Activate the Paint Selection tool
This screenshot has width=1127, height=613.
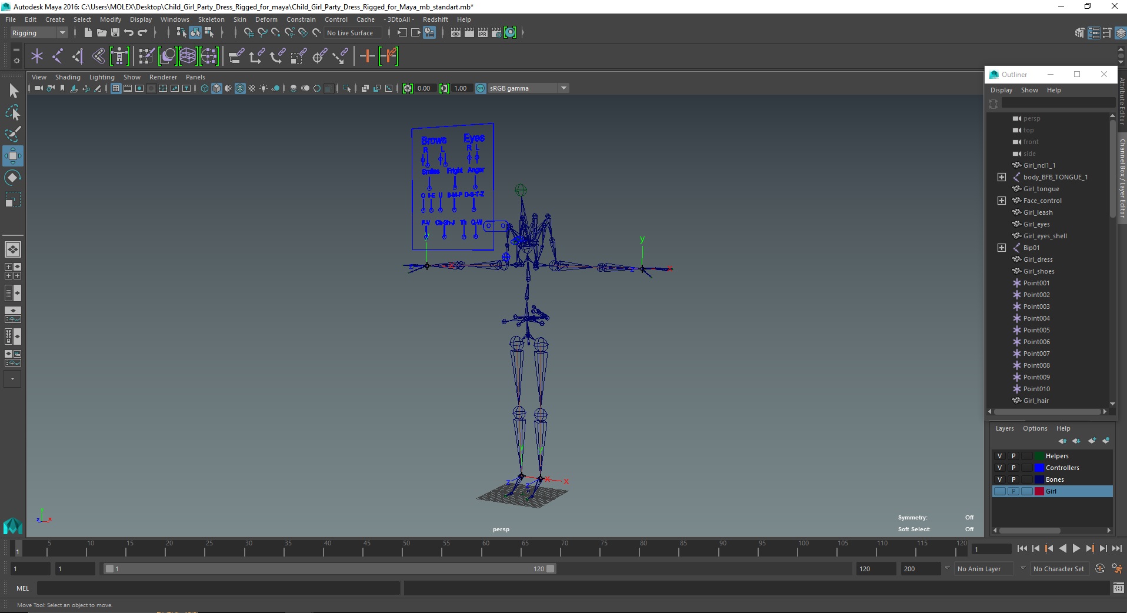[x=13, y=134]
